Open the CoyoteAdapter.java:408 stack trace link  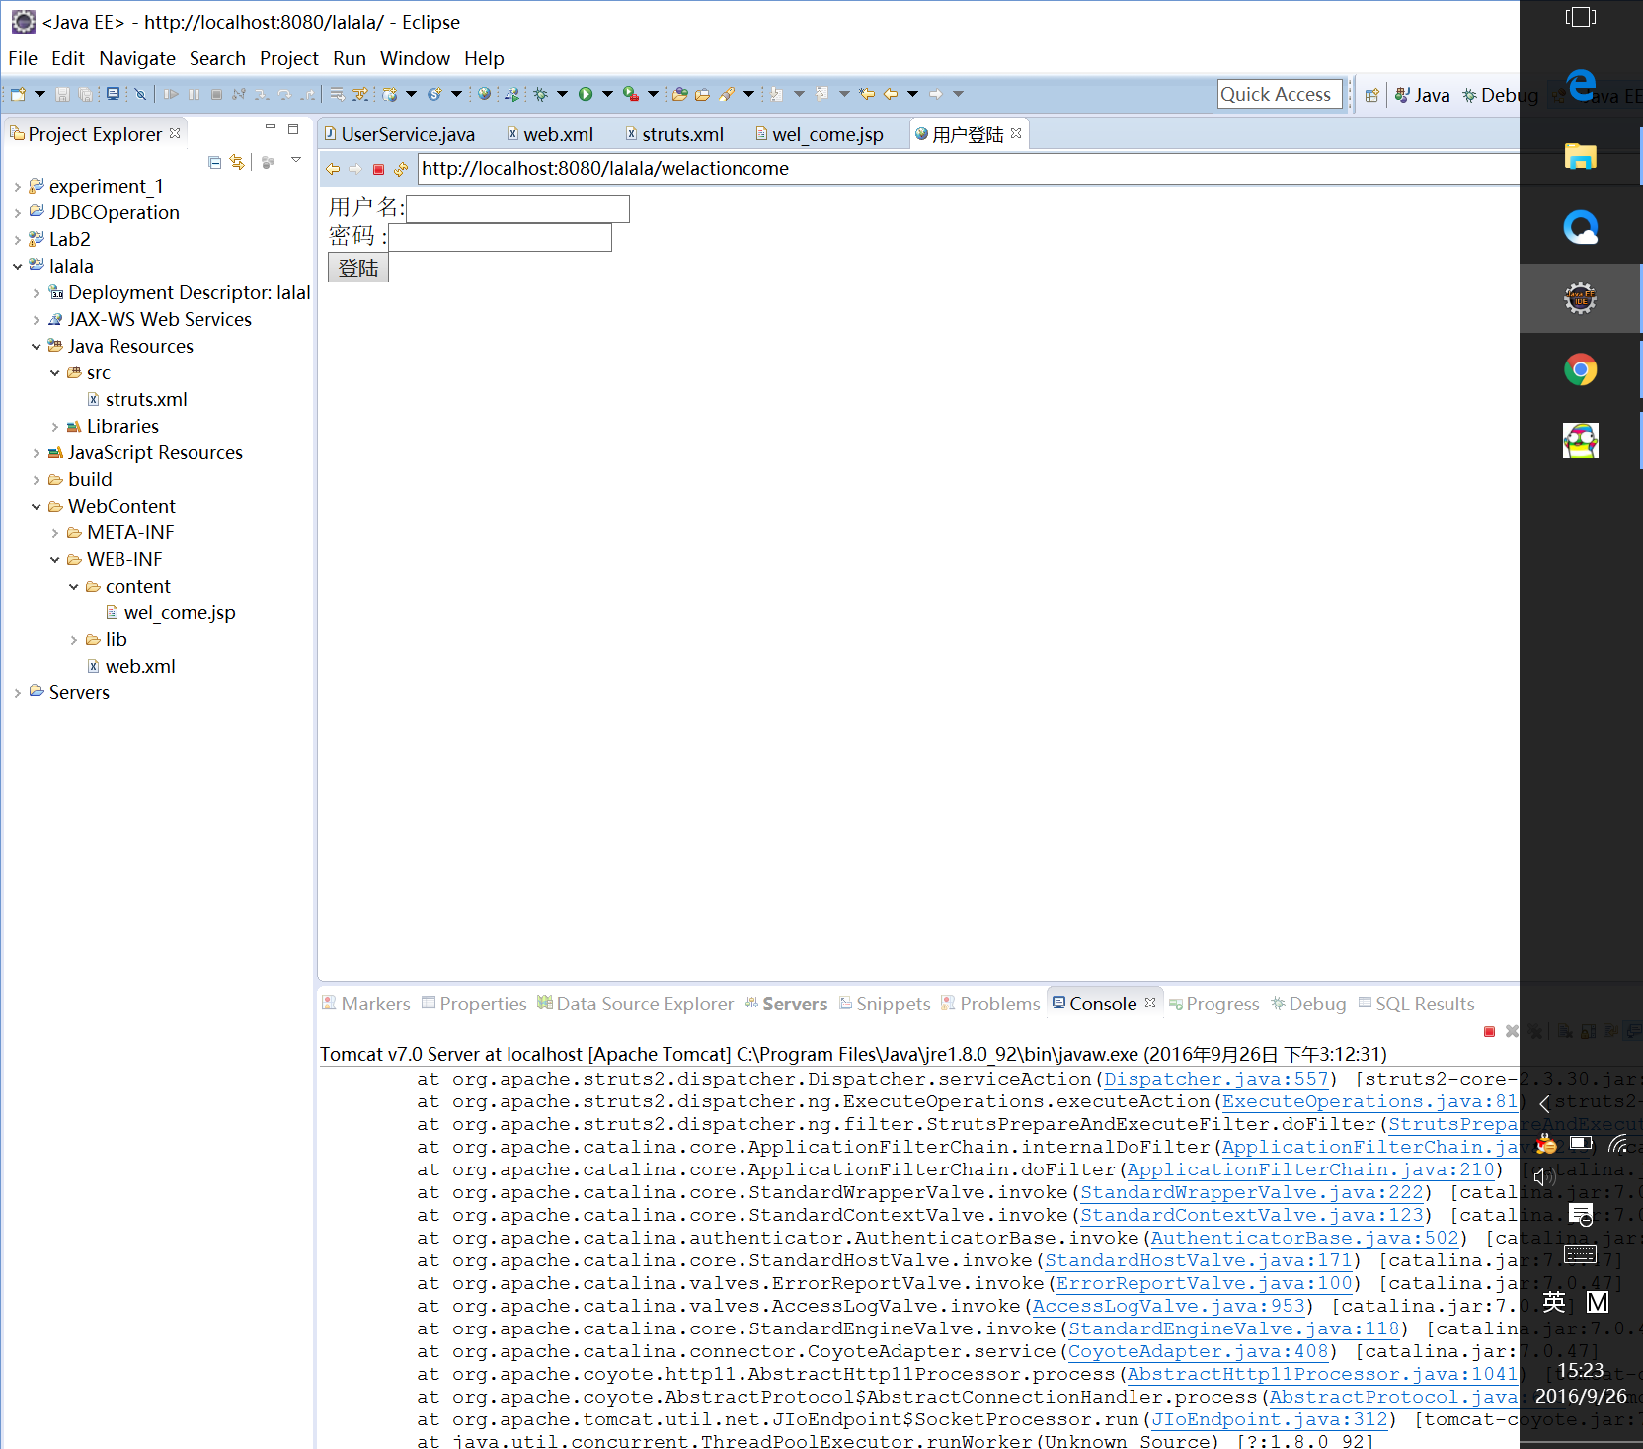coord(1198,1351)
